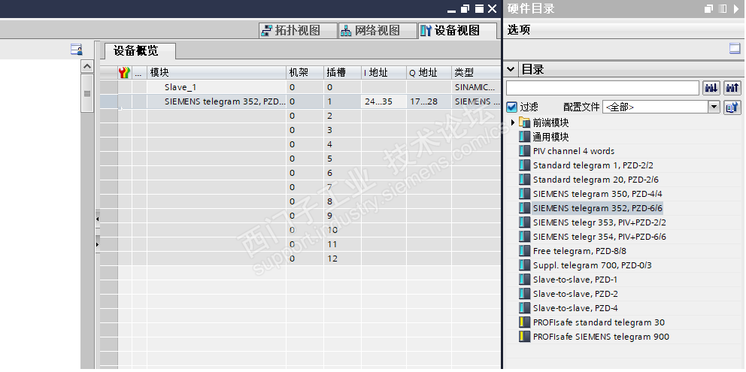
Task: Collapse the 目录 catalog section
Action: 511,69
